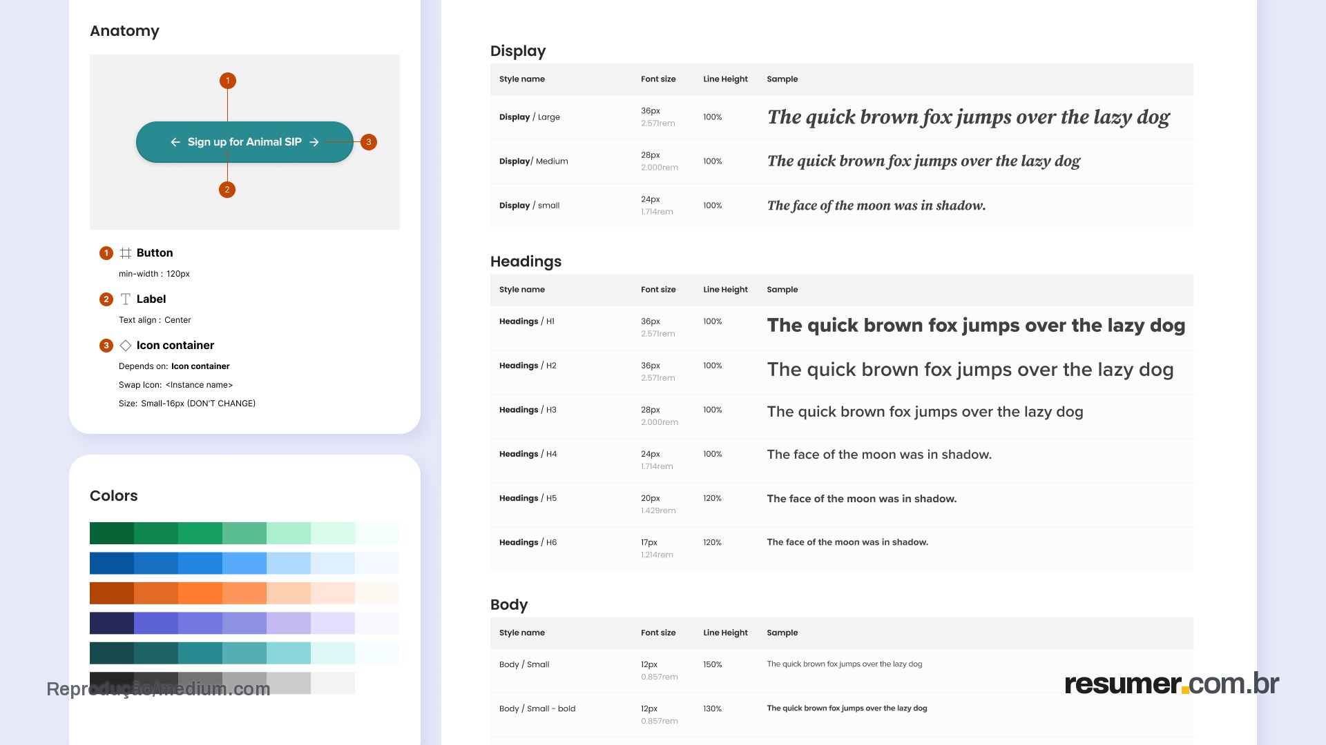Image resolution: width=1326 pixels, height=745 pixels.
Task: Click the diamond icon beside Icon container
Action: click(126, 346)
